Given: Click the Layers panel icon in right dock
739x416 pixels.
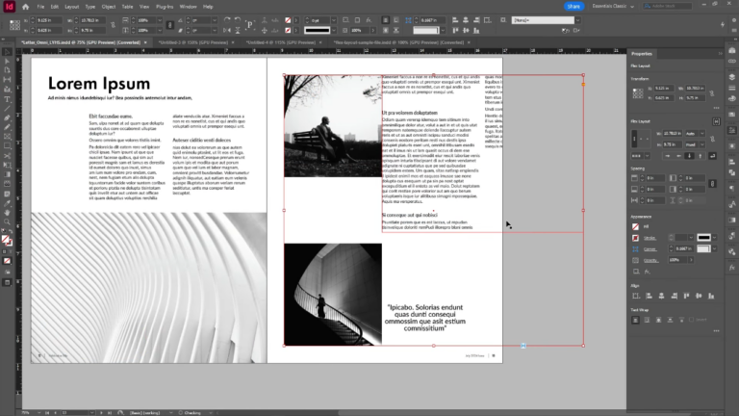Looking at the screenshot, I should (x=732, y=77).
